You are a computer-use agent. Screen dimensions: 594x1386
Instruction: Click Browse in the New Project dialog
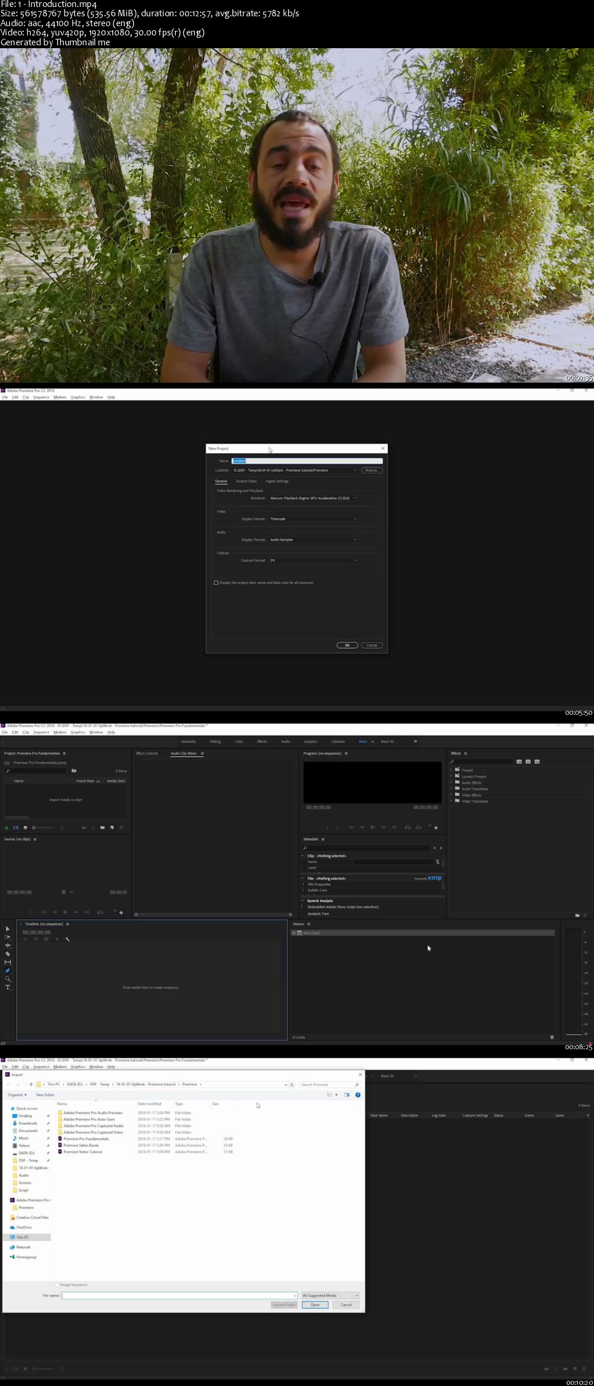tap(372, 470)
